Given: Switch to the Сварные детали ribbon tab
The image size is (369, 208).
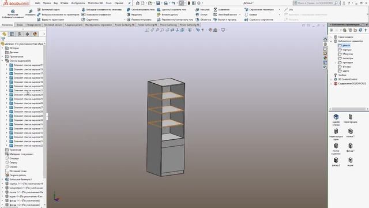Looking at the screenshot, I should pyautogui.click(x=74, y=25).
